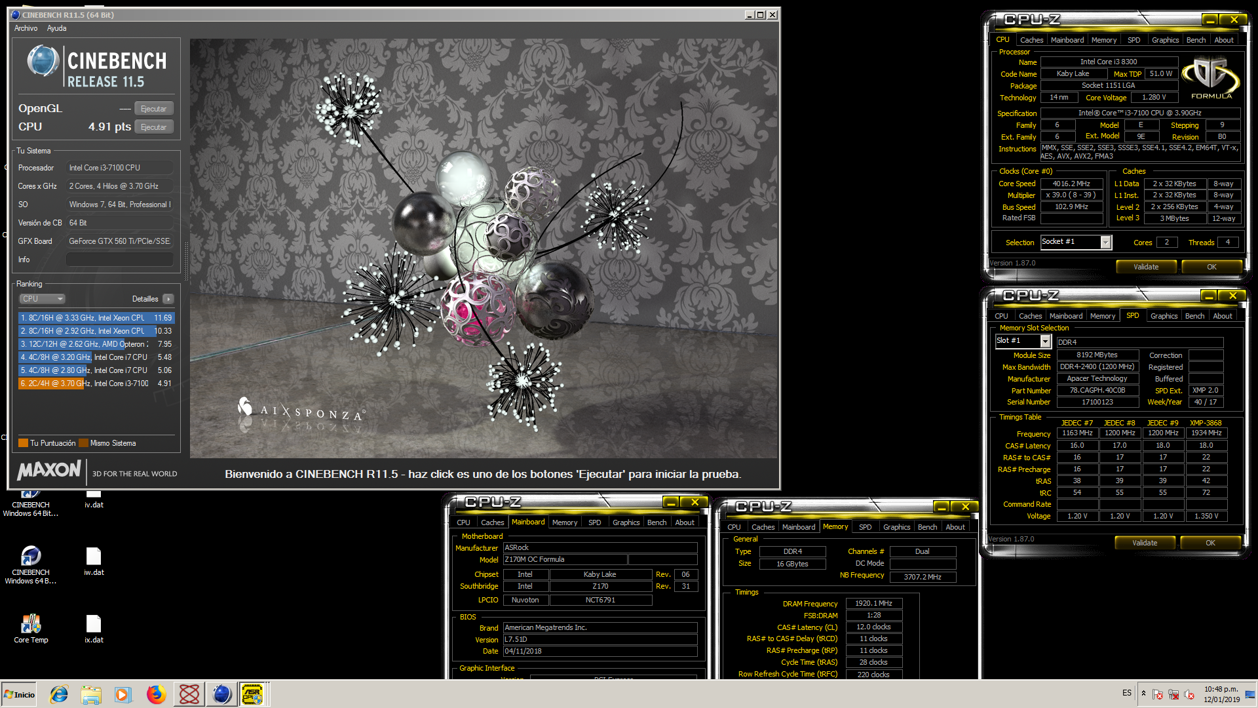
Task: Open Graphics tab in top CPU-Z window
Action: pos(1165,40)
